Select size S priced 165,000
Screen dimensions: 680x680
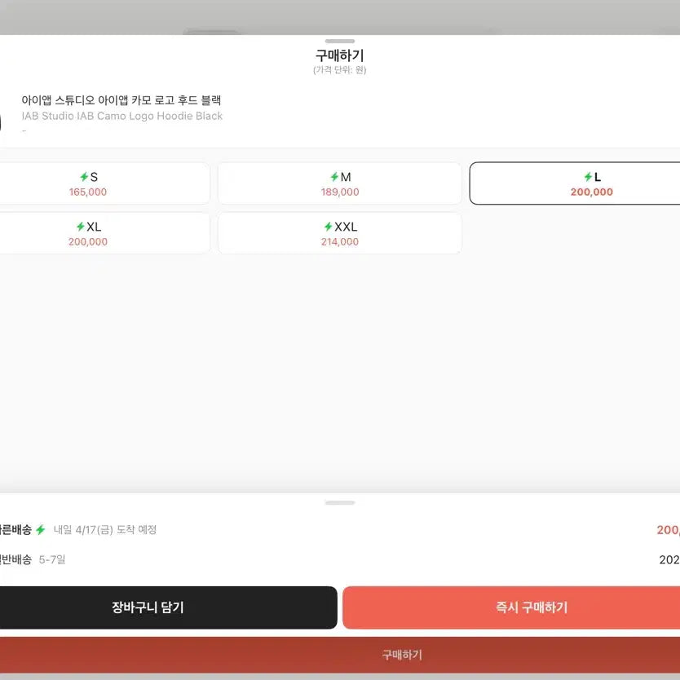(104, 183)
